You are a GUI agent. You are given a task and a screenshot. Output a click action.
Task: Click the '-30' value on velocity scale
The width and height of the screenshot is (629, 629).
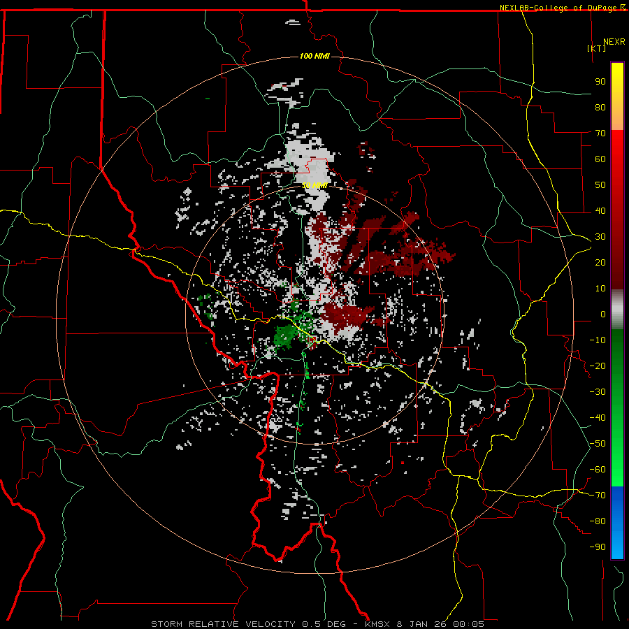coord(598,392)
